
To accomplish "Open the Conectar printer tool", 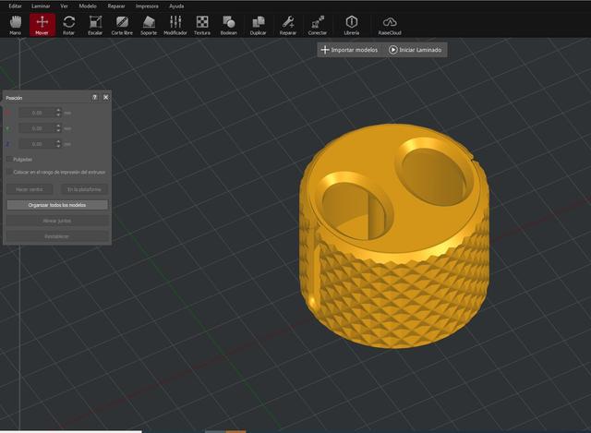I will point(318,25).
